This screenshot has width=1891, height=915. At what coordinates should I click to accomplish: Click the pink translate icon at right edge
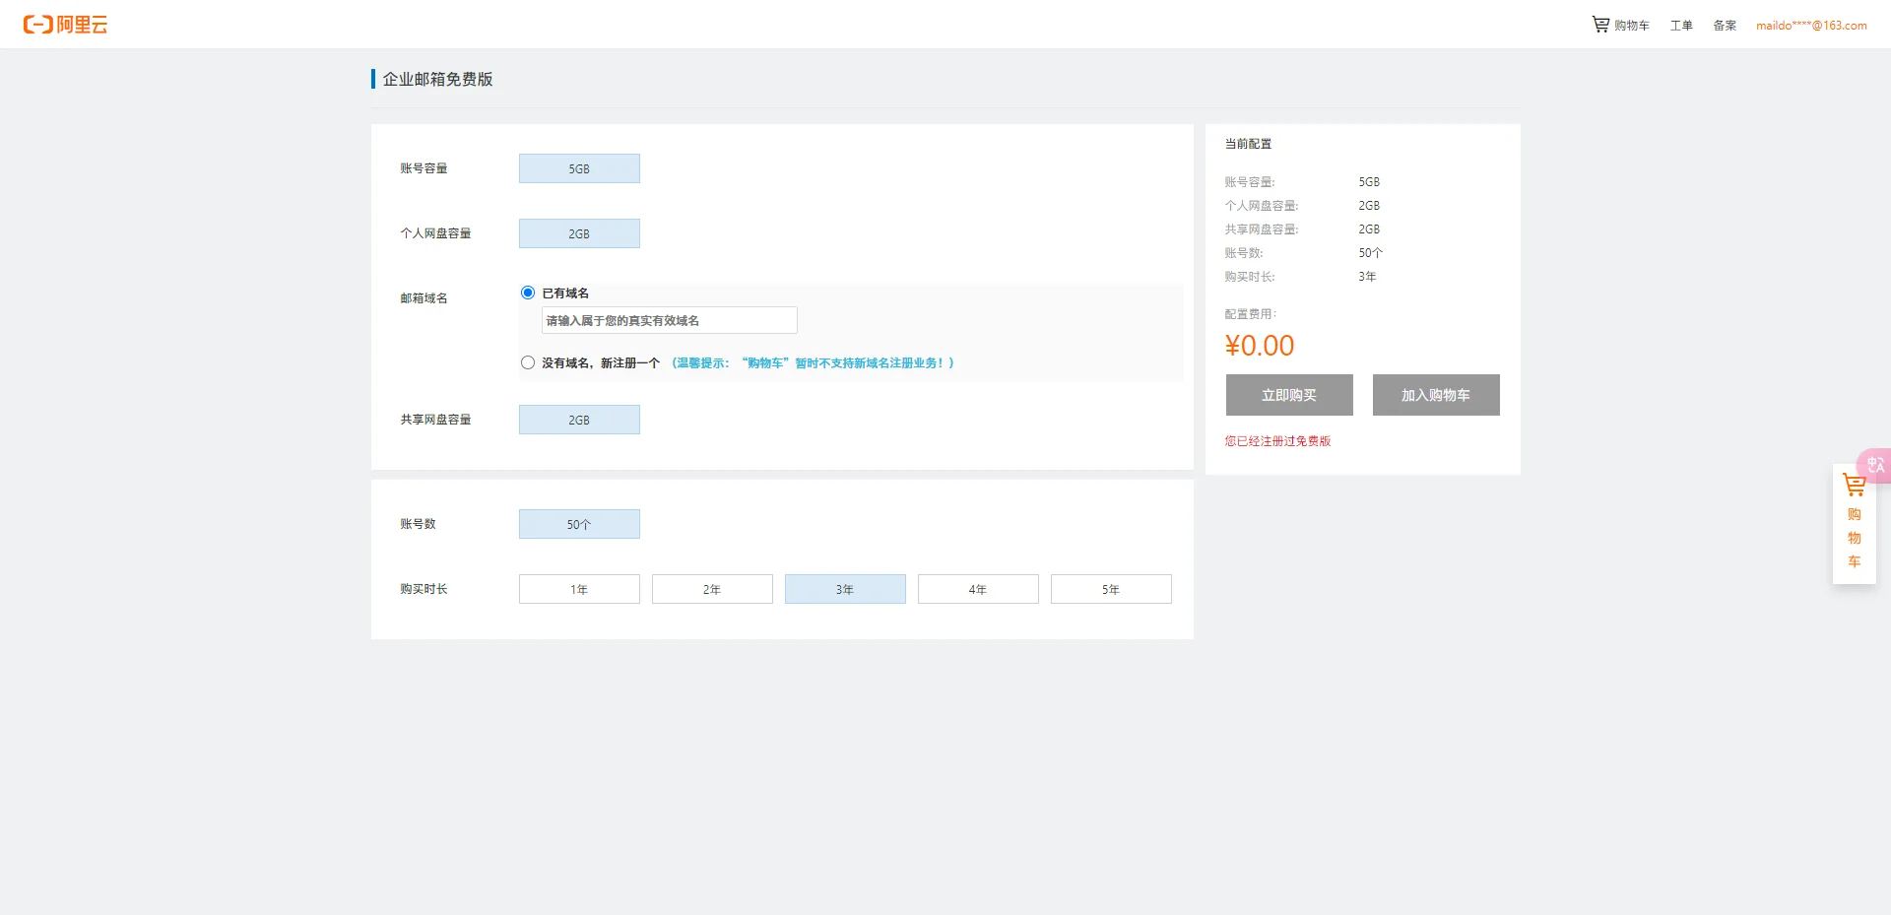(1874, 465)
